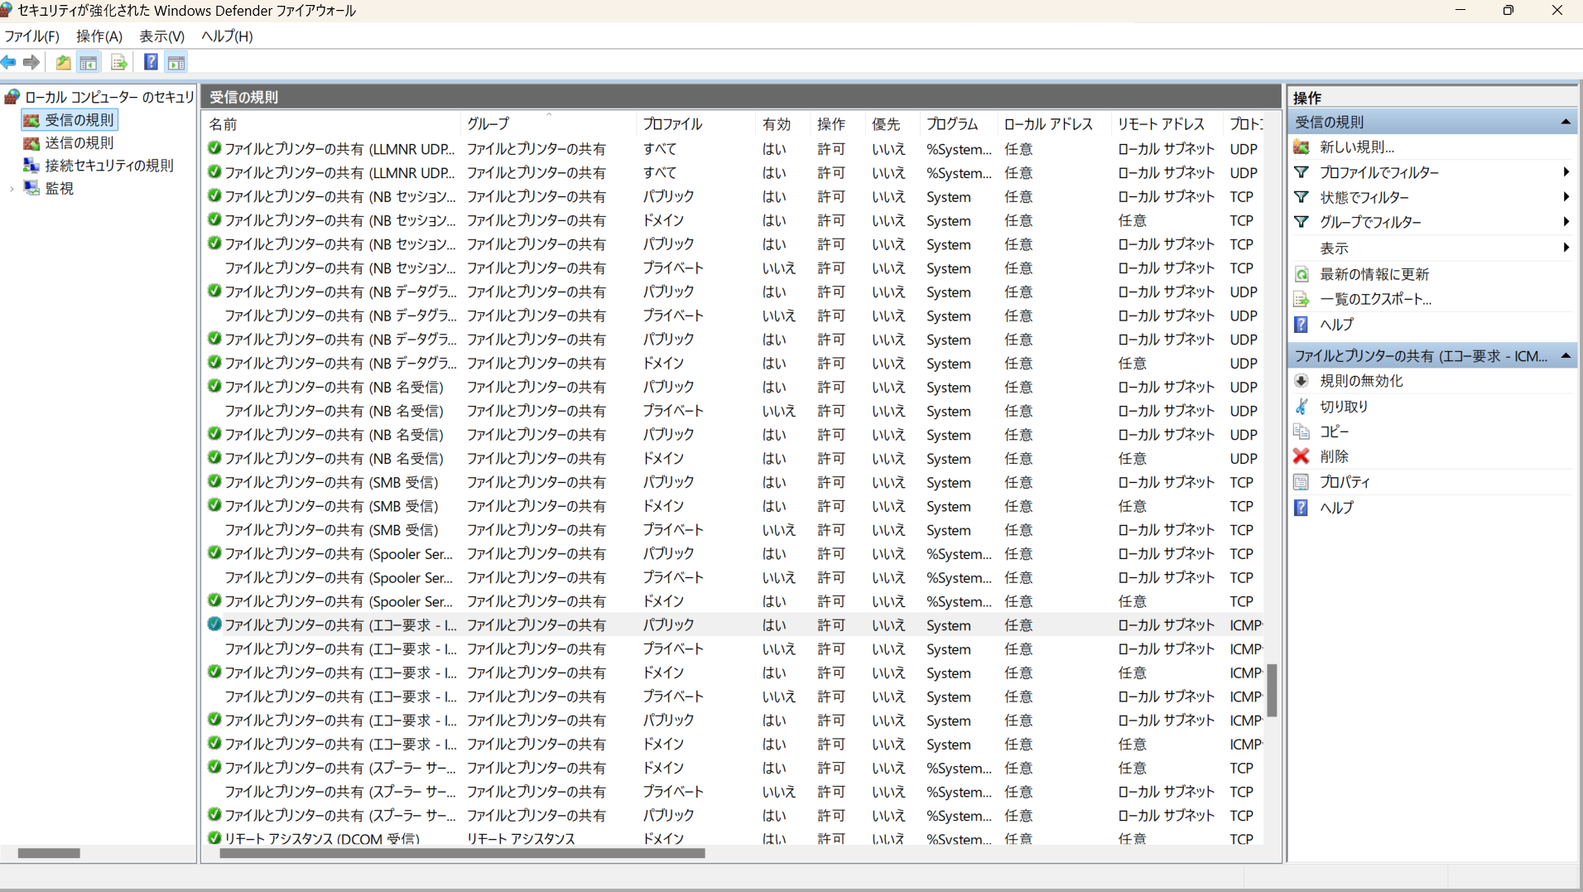1583x892 pixels.
Task: Select the SMB 受信 プライベート rule row
Action: coord(734,530)
